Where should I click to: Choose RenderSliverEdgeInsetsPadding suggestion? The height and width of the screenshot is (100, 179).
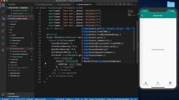tap(107, 61)
